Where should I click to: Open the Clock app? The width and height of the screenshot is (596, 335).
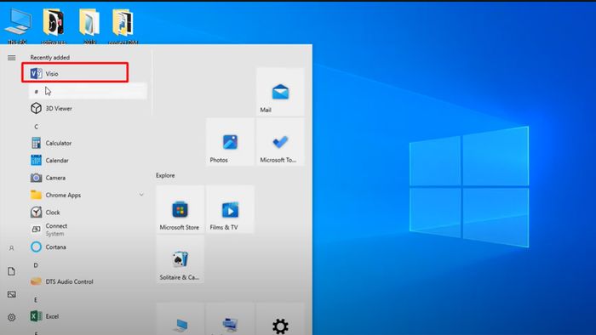(x=88, y=212)
